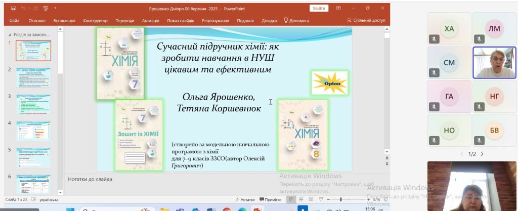Screen dimensions: 518x211
Task: Click the slide panel scroll up arrow
Action: [x=60, y=29]
